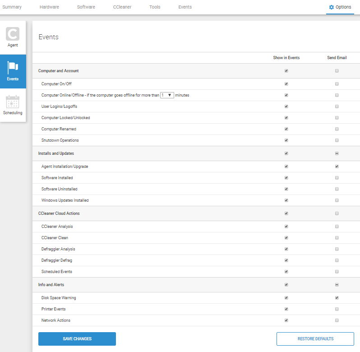Enable Send Email for Defraggler Analysis
The height and width of the screenshot is (352, 360).
tap(337, 249)
